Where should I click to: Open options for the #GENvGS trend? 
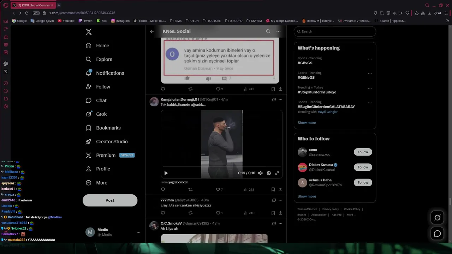click(370, 74)
